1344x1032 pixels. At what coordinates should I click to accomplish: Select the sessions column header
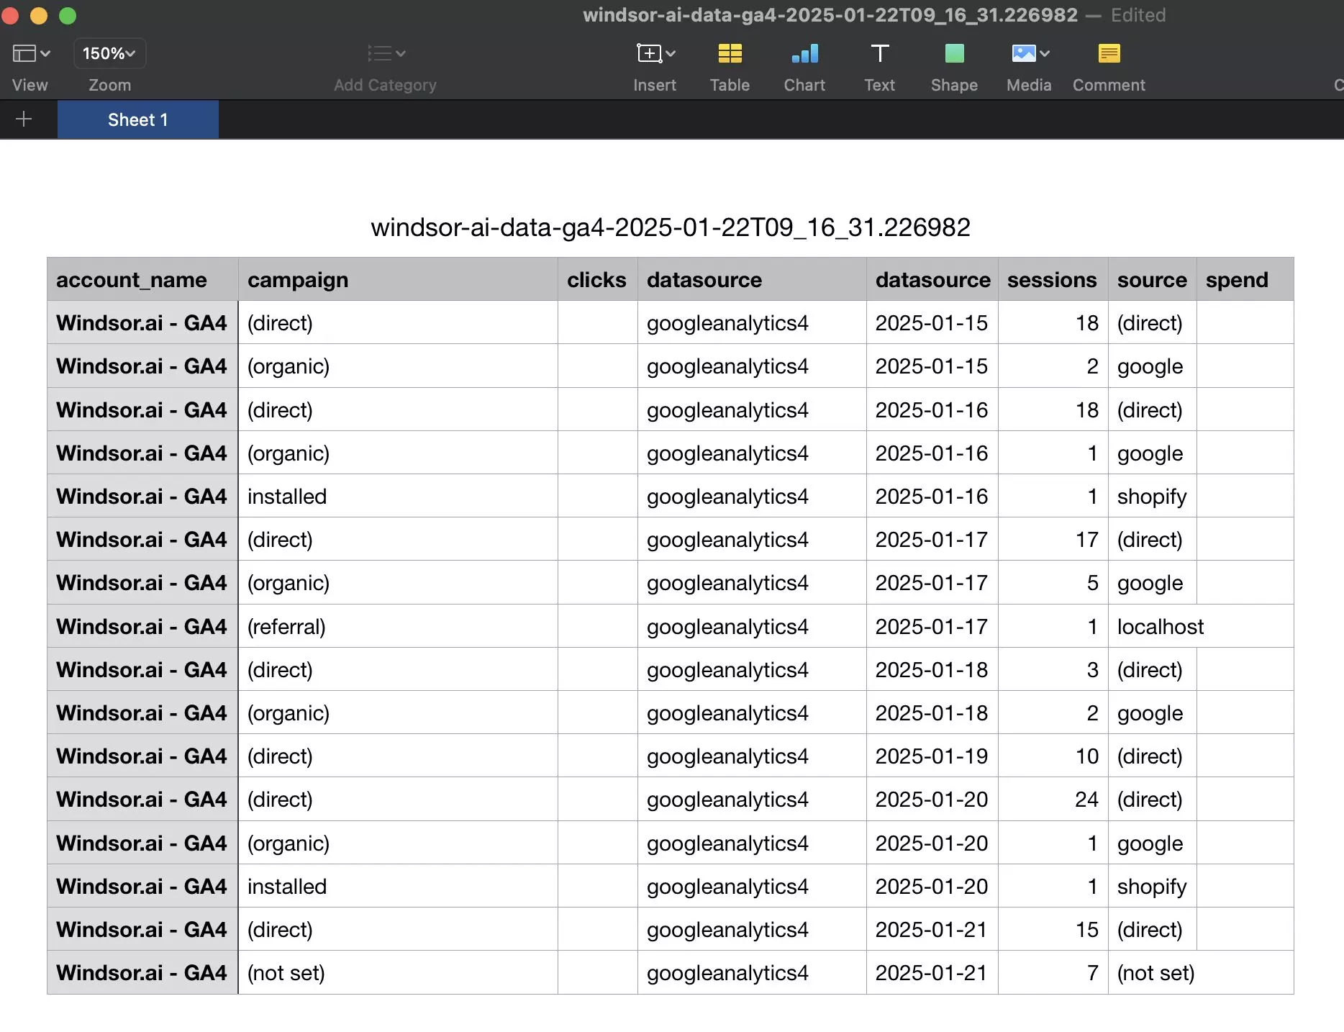tap(1053, 279)
